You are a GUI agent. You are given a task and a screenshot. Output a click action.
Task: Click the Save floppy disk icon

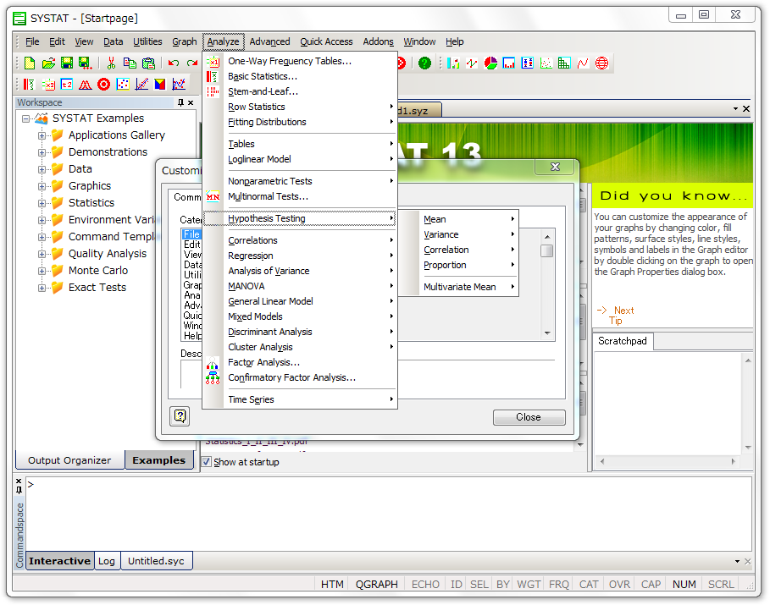(67, 63)
